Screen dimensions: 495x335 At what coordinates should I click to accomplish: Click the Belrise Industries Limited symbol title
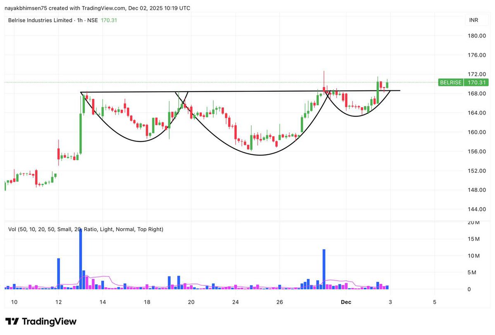[40, 20]
